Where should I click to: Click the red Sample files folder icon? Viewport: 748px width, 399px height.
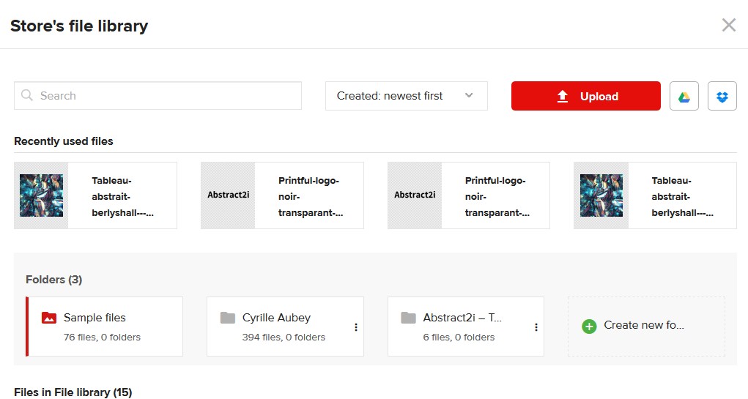49,318
